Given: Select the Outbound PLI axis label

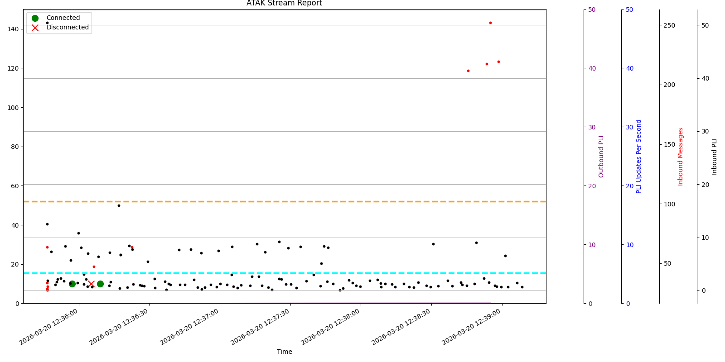Looking at the screenshot, I should pos(601,156).
